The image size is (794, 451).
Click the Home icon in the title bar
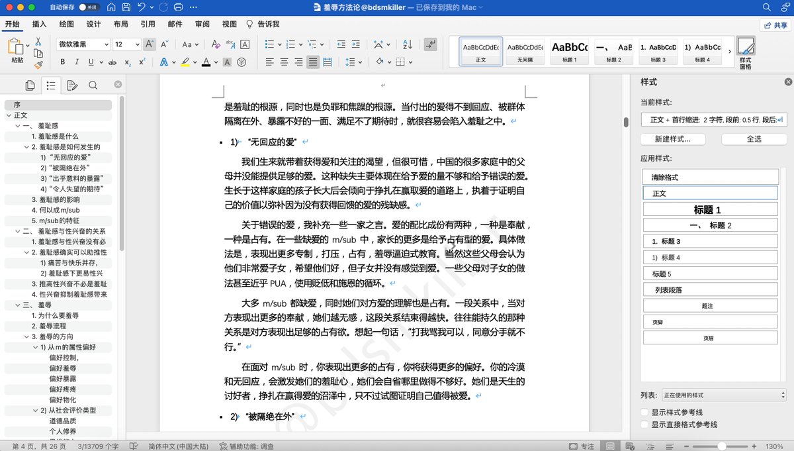[x=111, y=7]
